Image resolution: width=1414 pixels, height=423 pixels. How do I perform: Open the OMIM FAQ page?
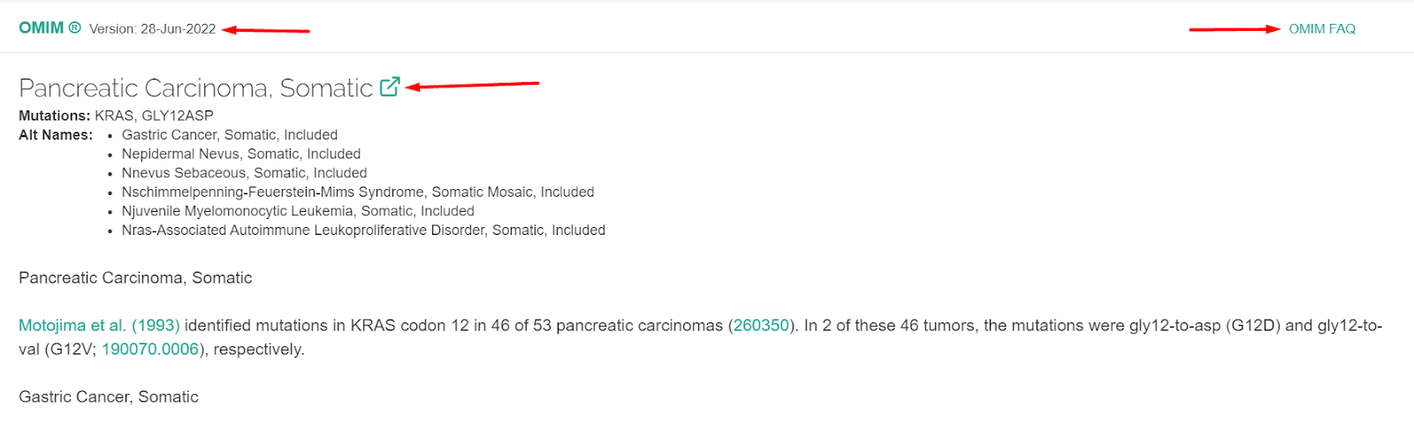(x=1321, y=29)
